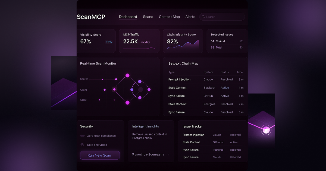Click the Client row center node
Viewport: 326px width, 171px height.
click(x=114, y=89)
